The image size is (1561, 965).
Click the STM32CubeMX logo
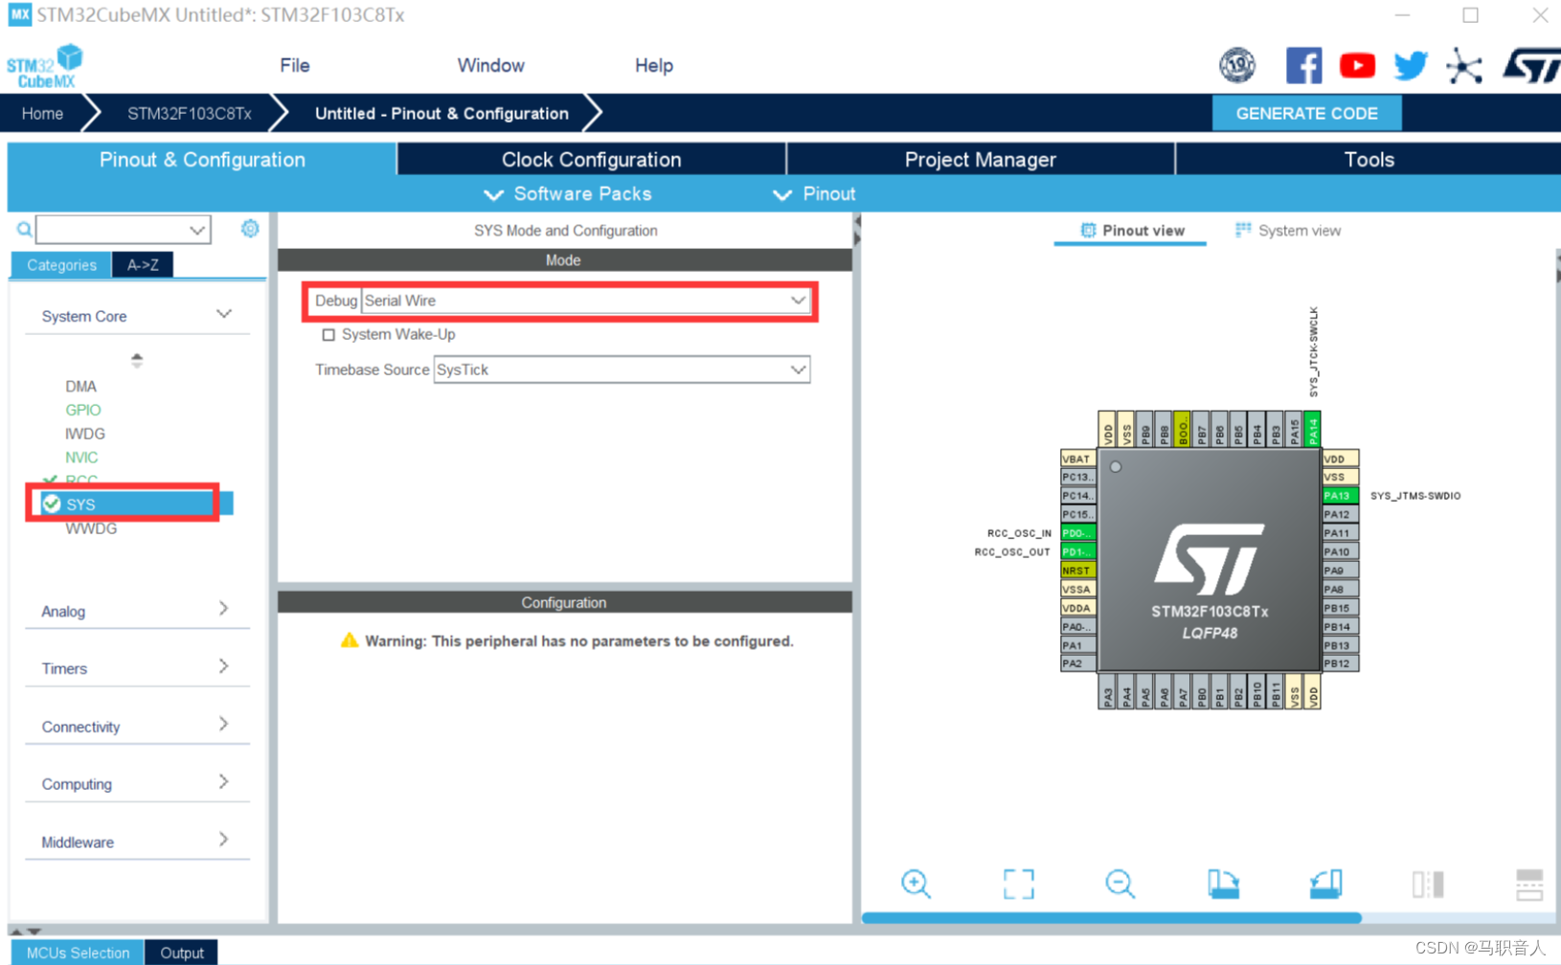pyautogui.click(x=44, y=66)
